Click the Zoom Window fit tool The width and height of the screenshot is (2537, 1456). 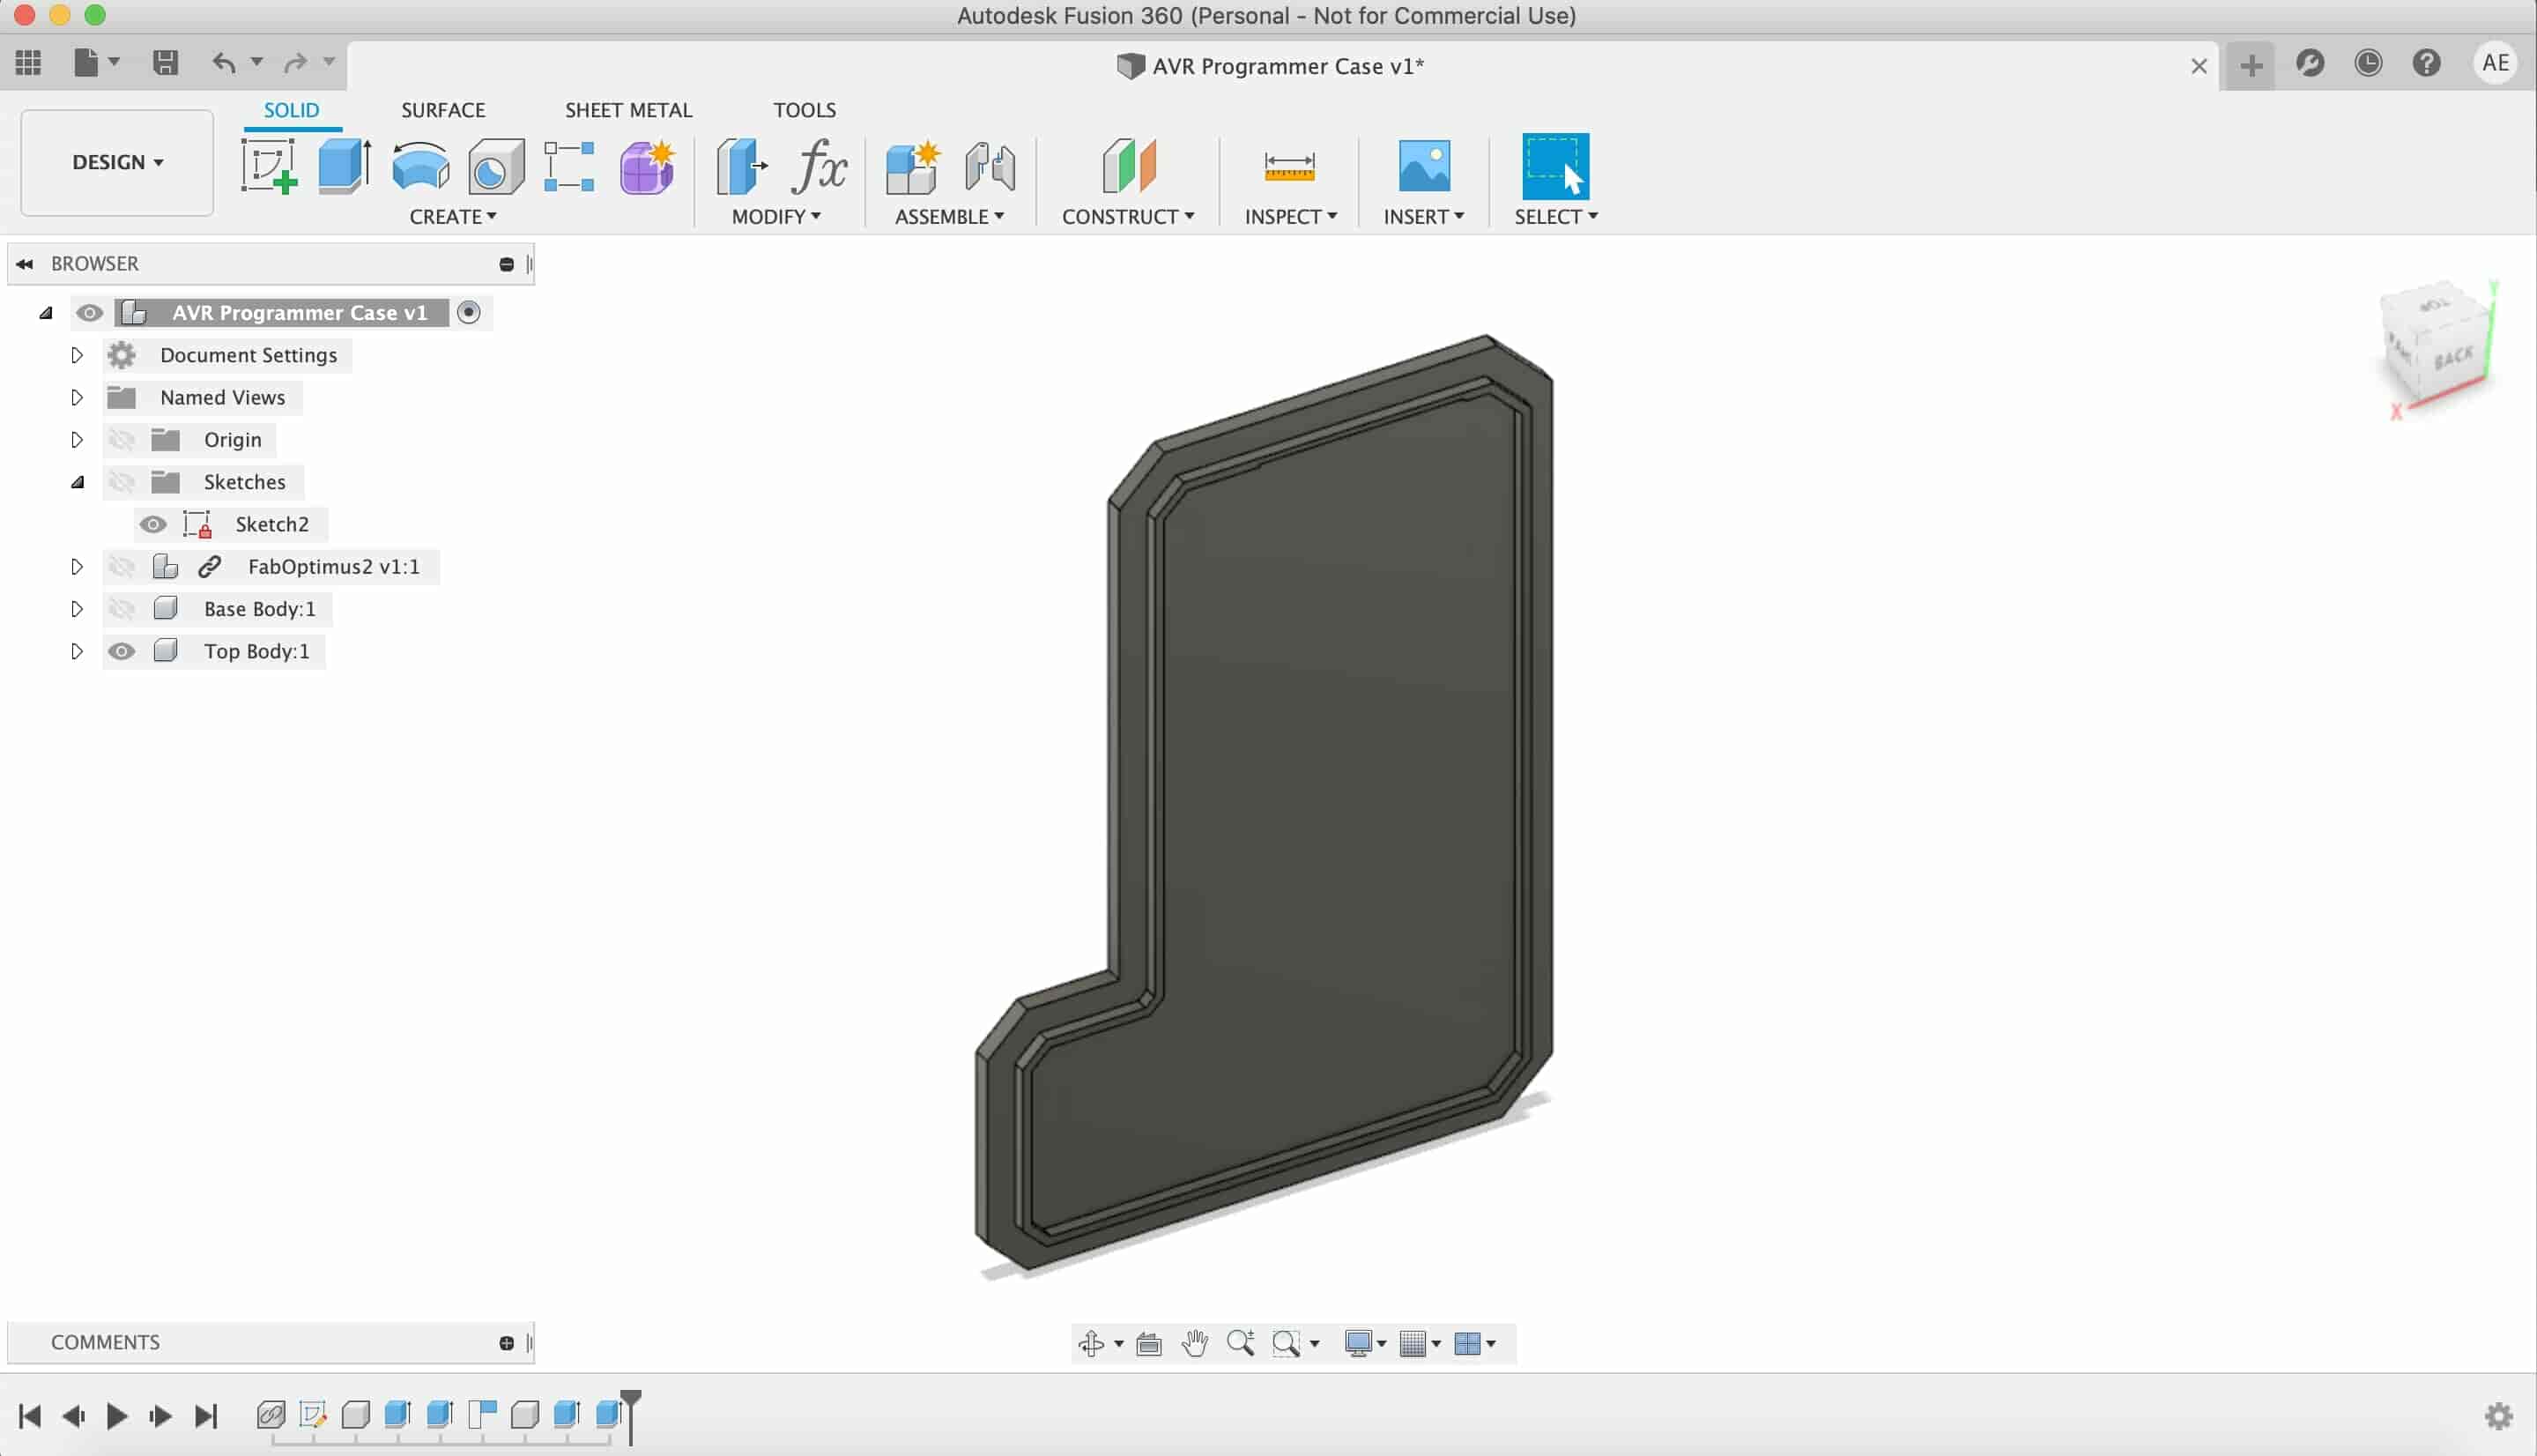[x=1286, y=1343]
